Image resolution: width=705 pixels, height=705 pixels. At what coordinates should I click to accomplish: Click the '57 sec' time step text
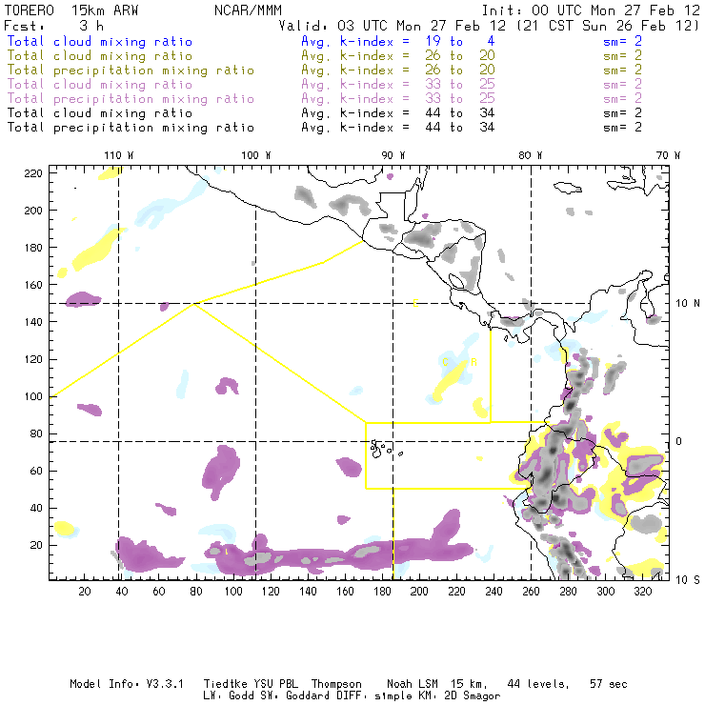click(x=609, y=684)
